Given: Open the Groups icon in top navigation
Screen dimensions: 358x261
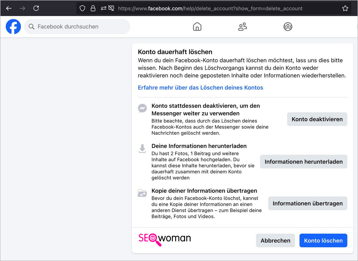Looking at the screenshot, I should tap(288, 27).
